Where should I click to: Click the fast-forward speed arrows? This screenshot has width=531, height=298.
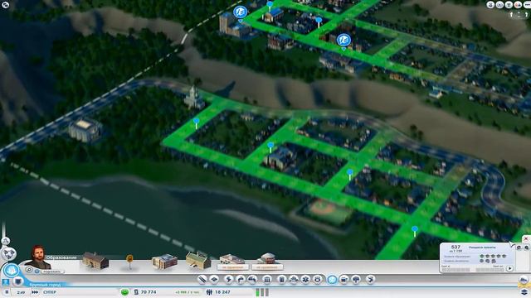(x=35, y=292)
